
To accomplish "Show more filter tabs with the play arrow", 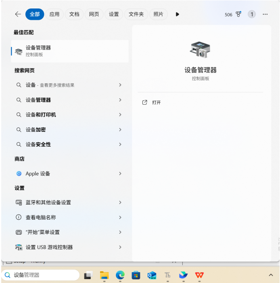I will (178, 14).
